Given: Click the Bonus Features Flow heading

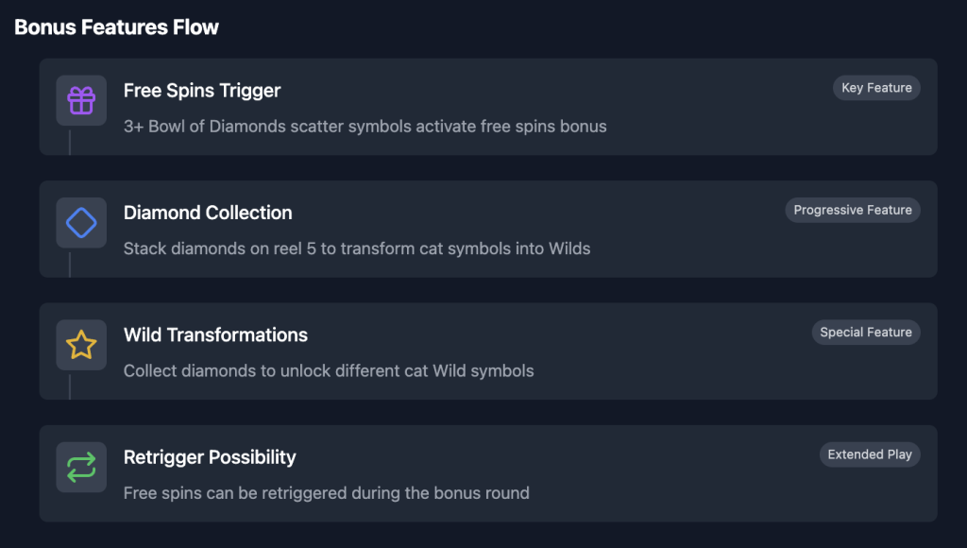Looking at the screenshot, I should 116,27.
